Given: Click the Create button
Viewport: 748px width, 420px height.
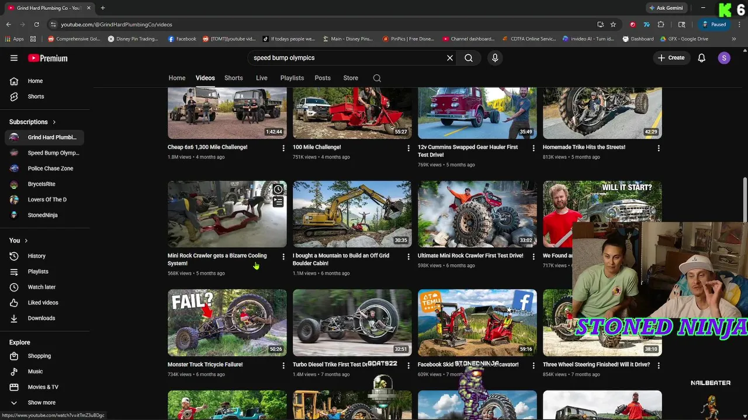Looking at the screenshot, I should click(x=671, y=58).
